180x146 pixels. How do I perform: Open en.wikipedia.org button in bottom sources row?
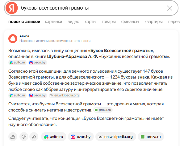(116, 137)
